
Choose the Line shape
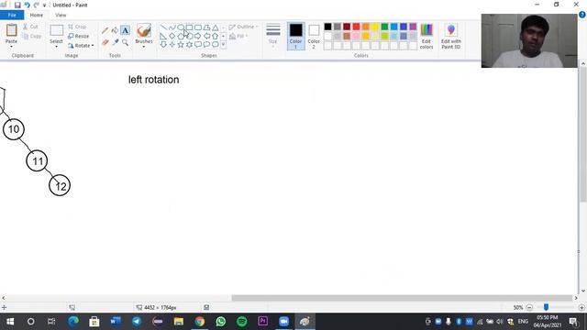click(x=163, y=27)
